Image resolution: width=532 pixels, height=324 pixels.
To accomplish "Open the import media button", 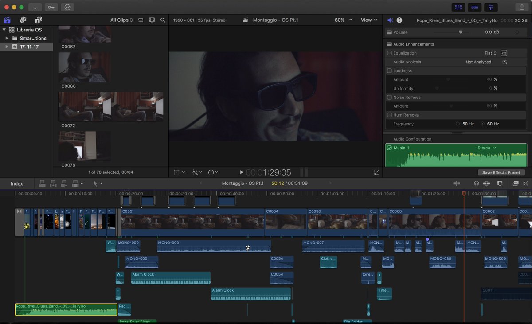I will tap(35, 7).
